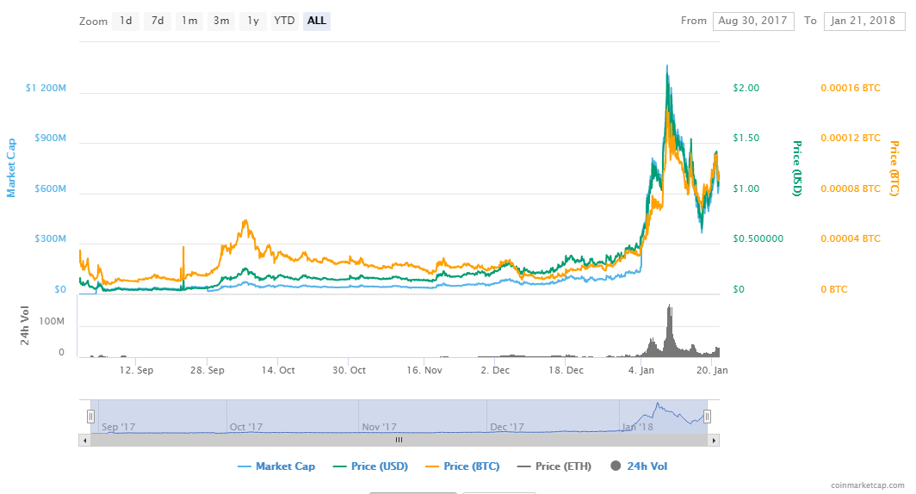Click the 14. Oct x-axis label
This screenshot has height=494, width=916.
pyautogui.click(x=278, y=370)
